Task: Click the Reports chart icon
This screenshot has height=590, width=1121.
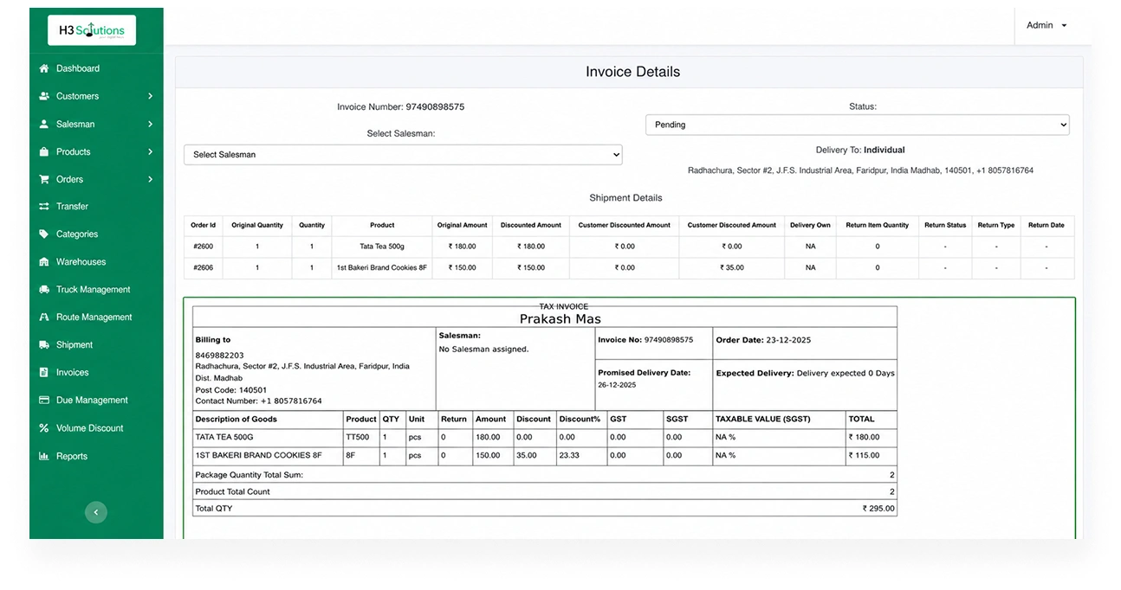Action: point(44,456)
